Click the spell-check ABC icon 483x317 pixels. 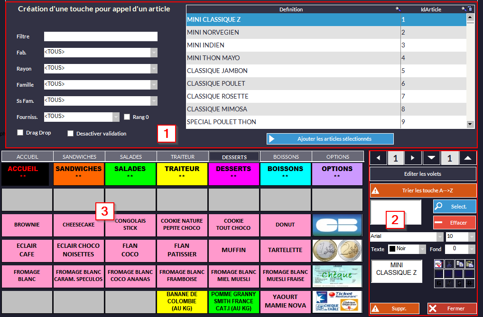coord(439,264)
